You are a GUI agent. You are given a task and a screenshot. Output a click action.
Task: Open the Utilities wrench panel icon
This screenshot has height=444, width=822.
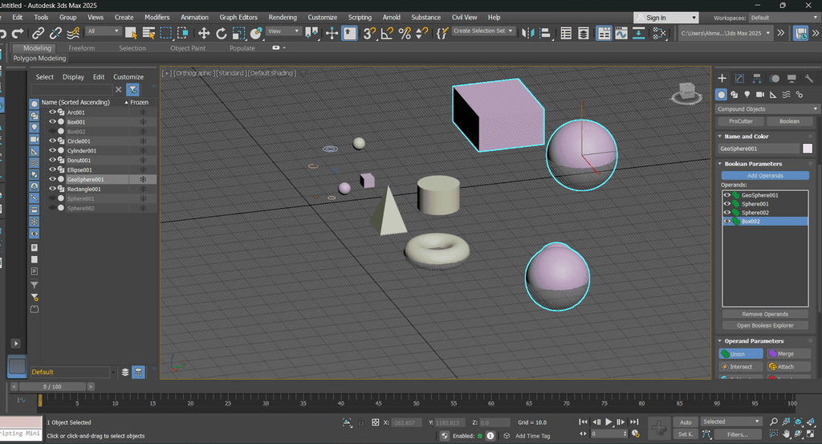[809, 79]
